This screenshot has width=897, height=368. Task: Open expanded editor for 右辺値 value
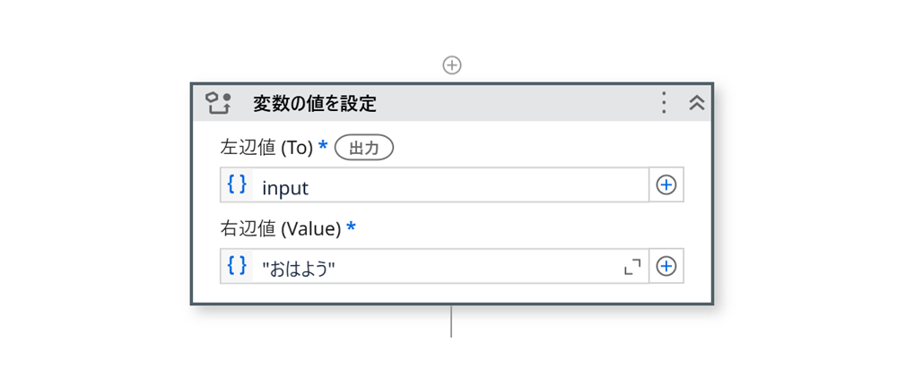tap(632, 267)
